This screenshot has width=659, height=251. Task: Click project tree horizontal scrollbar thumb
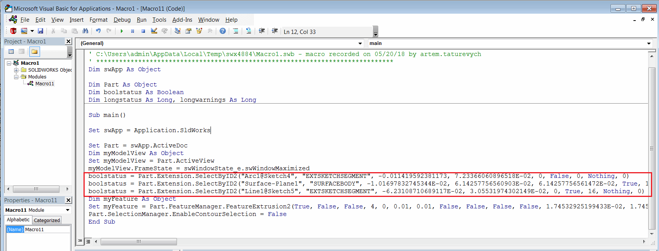pyautogui.click(x=36, y=189)
